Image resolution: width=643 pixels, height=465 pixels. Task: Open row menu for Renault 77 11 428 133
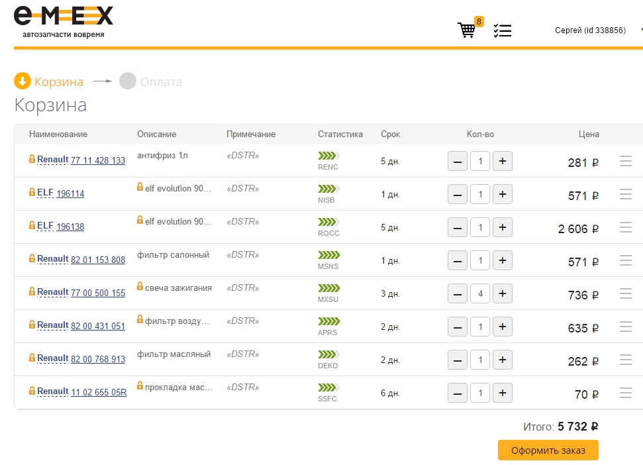click(625, 161)
